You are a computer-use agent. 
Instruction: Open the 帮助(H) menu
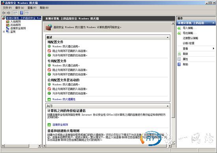pyautogui.click(x=44, y=8)
